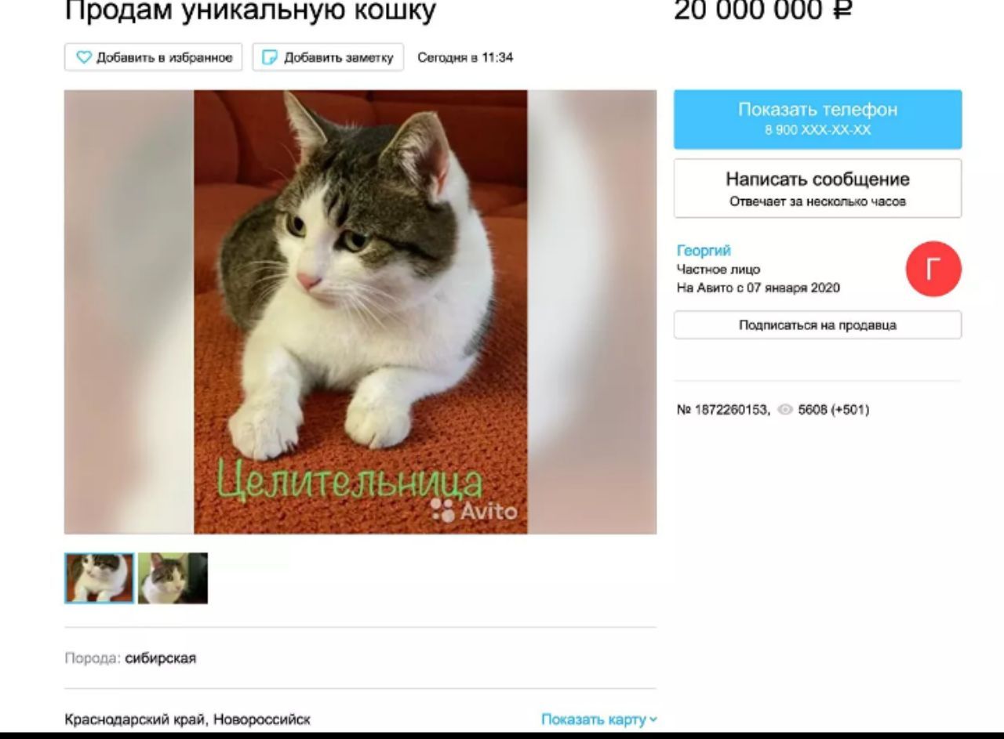Click the address Краснодарский край, Новороссийск
Viewport: 1004px width, 739px height.
[187, 719]
